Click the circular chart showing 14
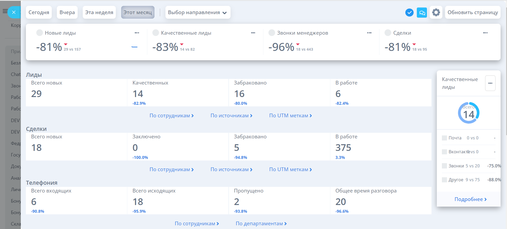Image resolution: width=507 pixels, height=229 pixels. 469,113
